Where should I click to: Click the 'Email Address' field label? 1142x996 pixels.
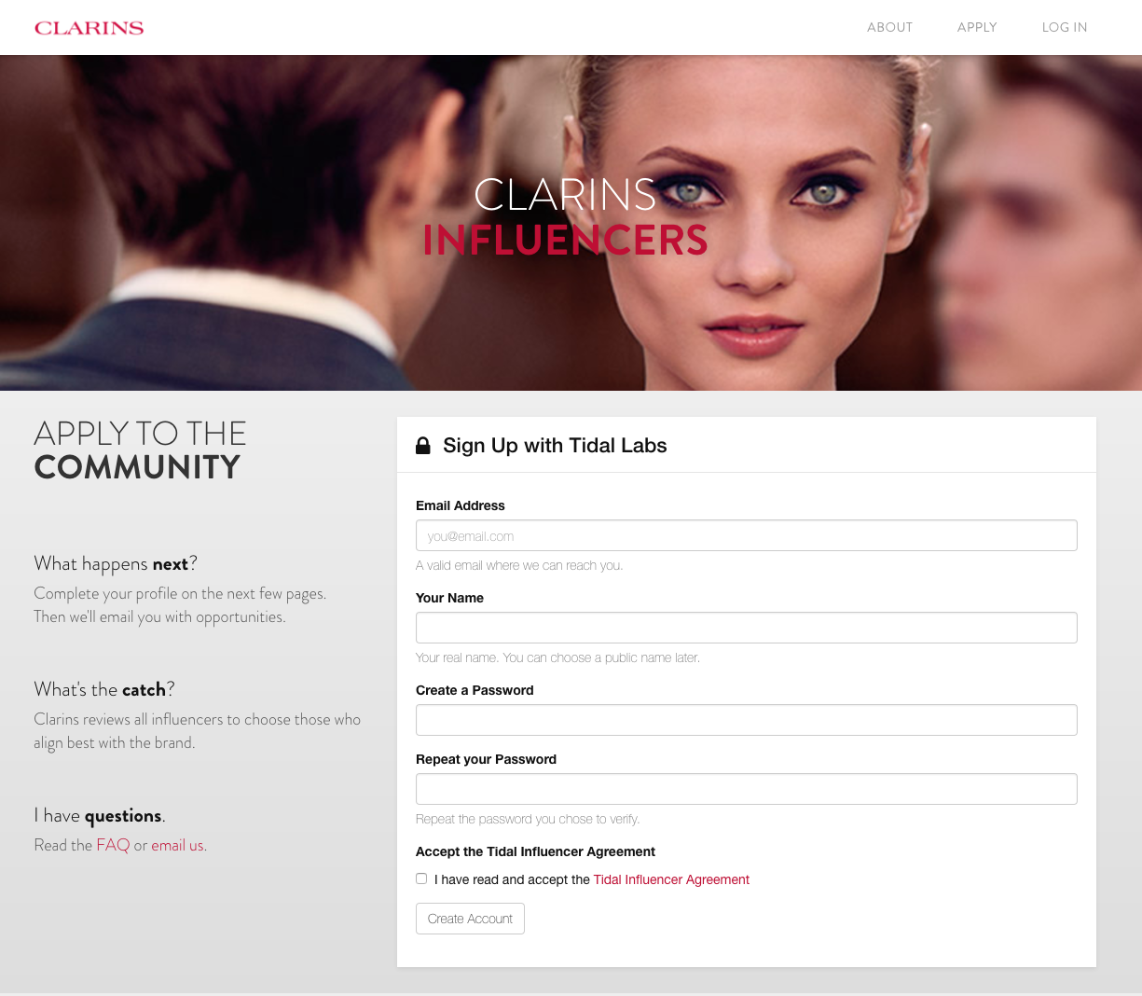461,505
